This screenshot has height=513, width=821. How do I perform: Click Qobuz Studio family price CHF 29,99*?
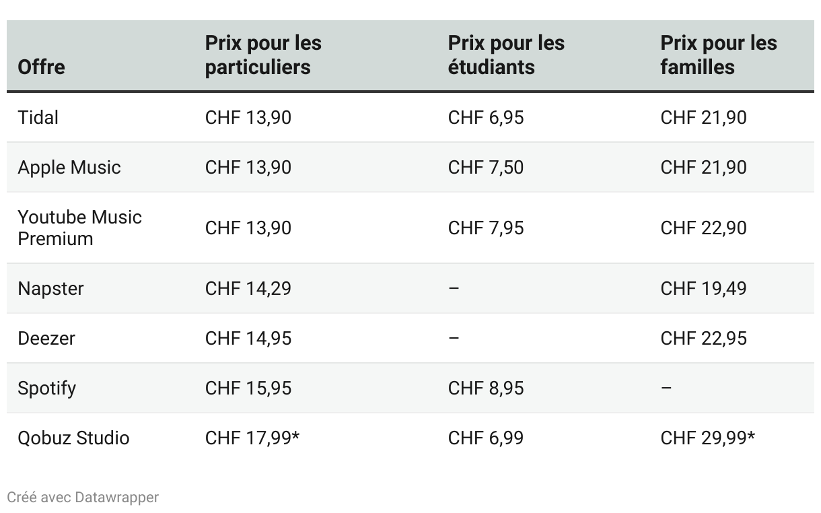(707, 438)
